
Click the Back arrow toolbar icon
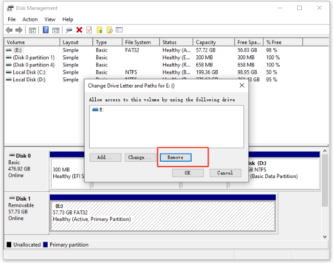[9, 30]
